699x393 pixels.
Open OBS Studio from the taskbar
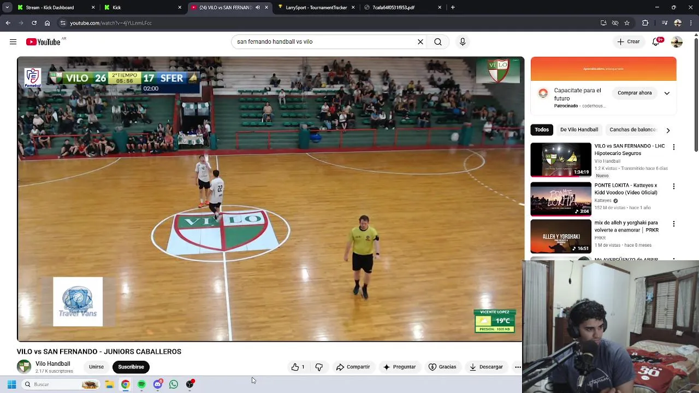pos(189,384)
